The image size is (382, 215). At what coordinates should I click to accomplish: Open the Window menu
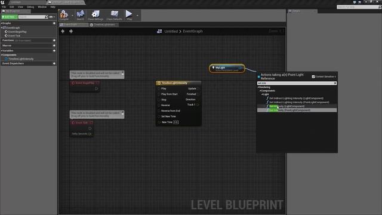click(42, 7)
